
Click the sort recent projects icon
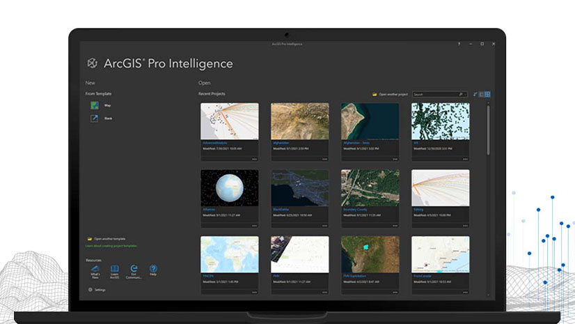[475, 94]
